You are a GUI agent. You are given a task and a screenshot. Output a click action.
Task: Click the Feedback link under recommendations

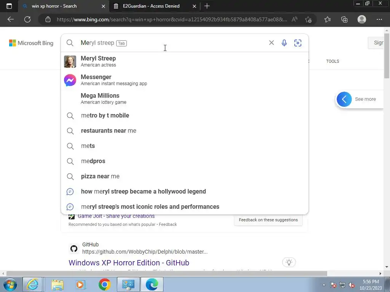pyautogui.click(x=168, y=224)
